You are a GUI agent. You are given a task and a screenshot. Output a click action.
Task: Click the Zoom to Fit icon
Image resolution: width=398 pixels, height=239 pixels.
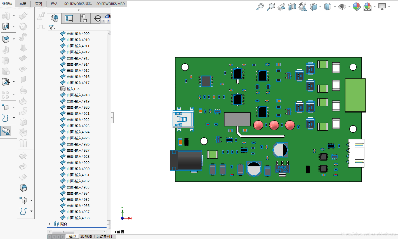(260, 7)
